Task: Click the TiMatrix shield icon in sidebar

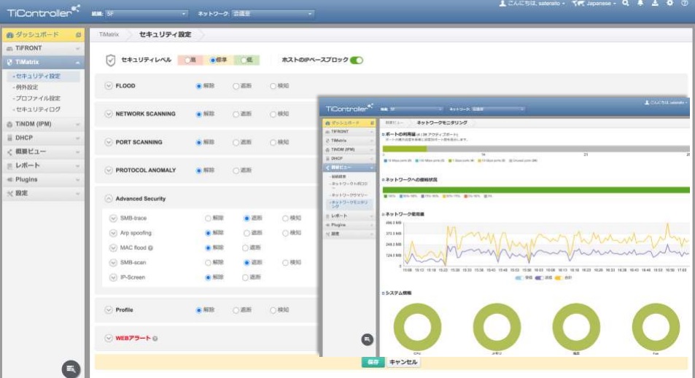Action: [x=9, y=62]
